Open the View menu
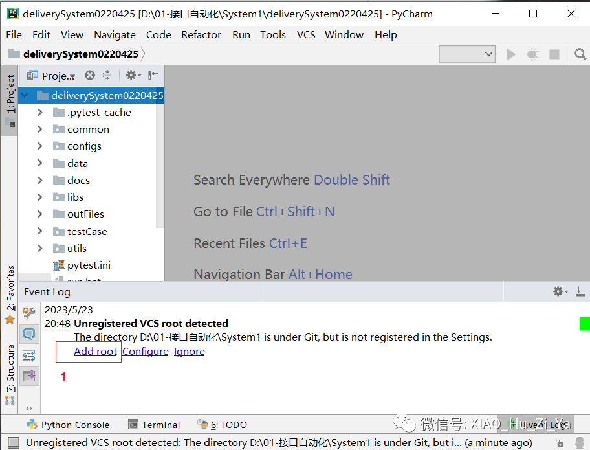The height and width of the screenshot is (450, 590). click(x=72, y=35)
